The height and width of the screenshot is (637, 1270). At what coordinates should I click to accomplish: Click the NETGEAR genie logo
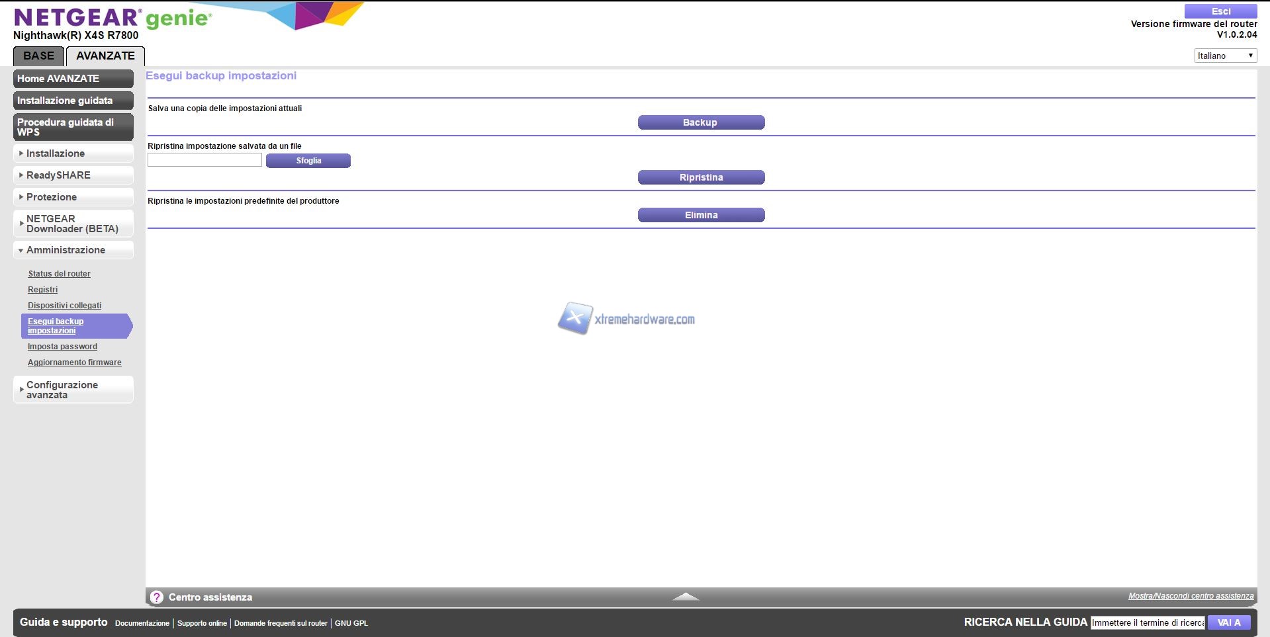tap(113, 18)
